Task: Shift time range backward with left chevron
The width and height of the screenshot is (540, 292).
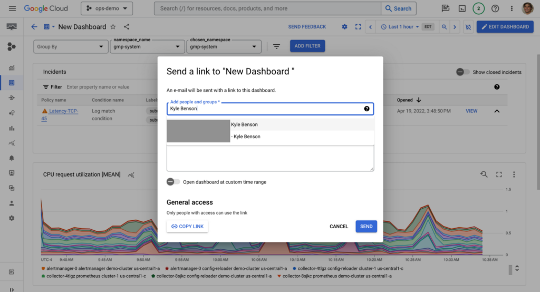Action: click(371, 26)
